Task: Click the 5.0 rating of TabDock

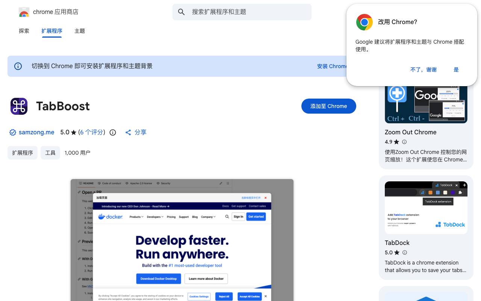Action: click(389, 252)
